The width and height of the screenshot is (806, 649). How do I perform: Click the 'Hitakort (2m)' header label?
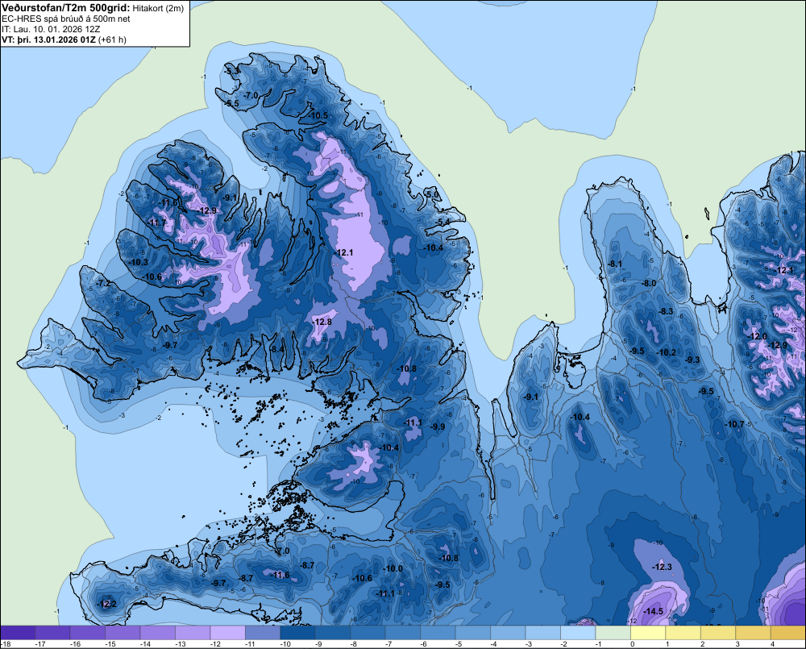[158, 8]
